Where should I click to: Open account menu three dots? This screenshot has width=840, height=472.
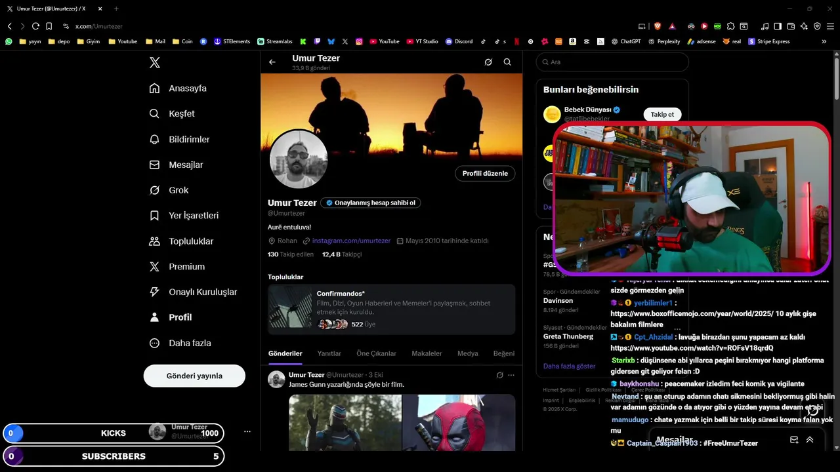tap(247, 431)
